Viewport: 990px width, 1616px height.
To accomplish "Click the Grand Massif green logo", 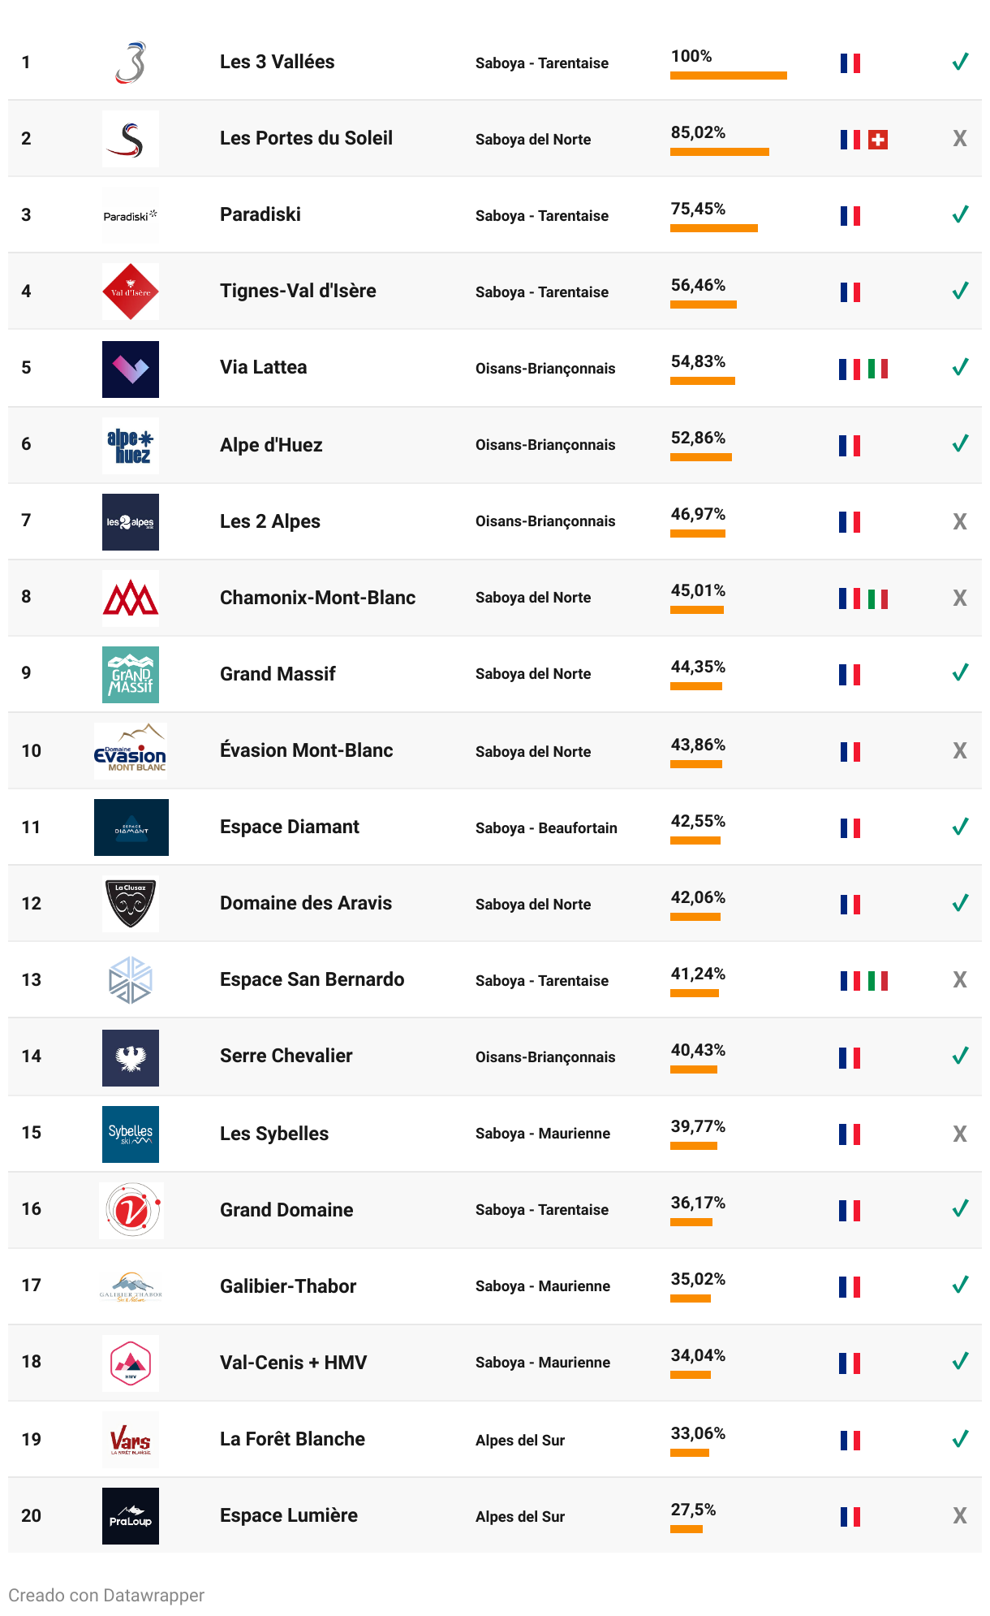I will [131, 675].
